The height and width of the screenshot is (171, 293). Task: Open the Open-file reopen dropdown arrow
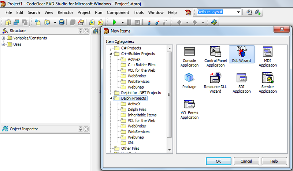[x=55, y=23]
